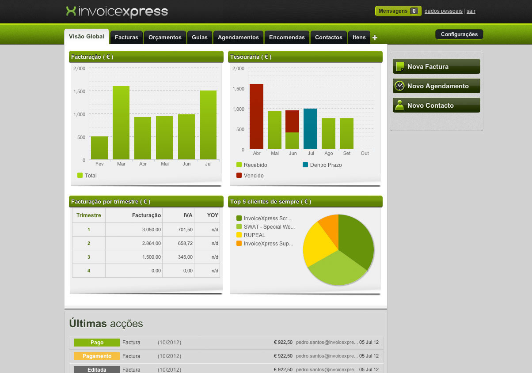Screen dimensions: 532x373
Task: Open the Facturas tab
Action: point(126,38)
